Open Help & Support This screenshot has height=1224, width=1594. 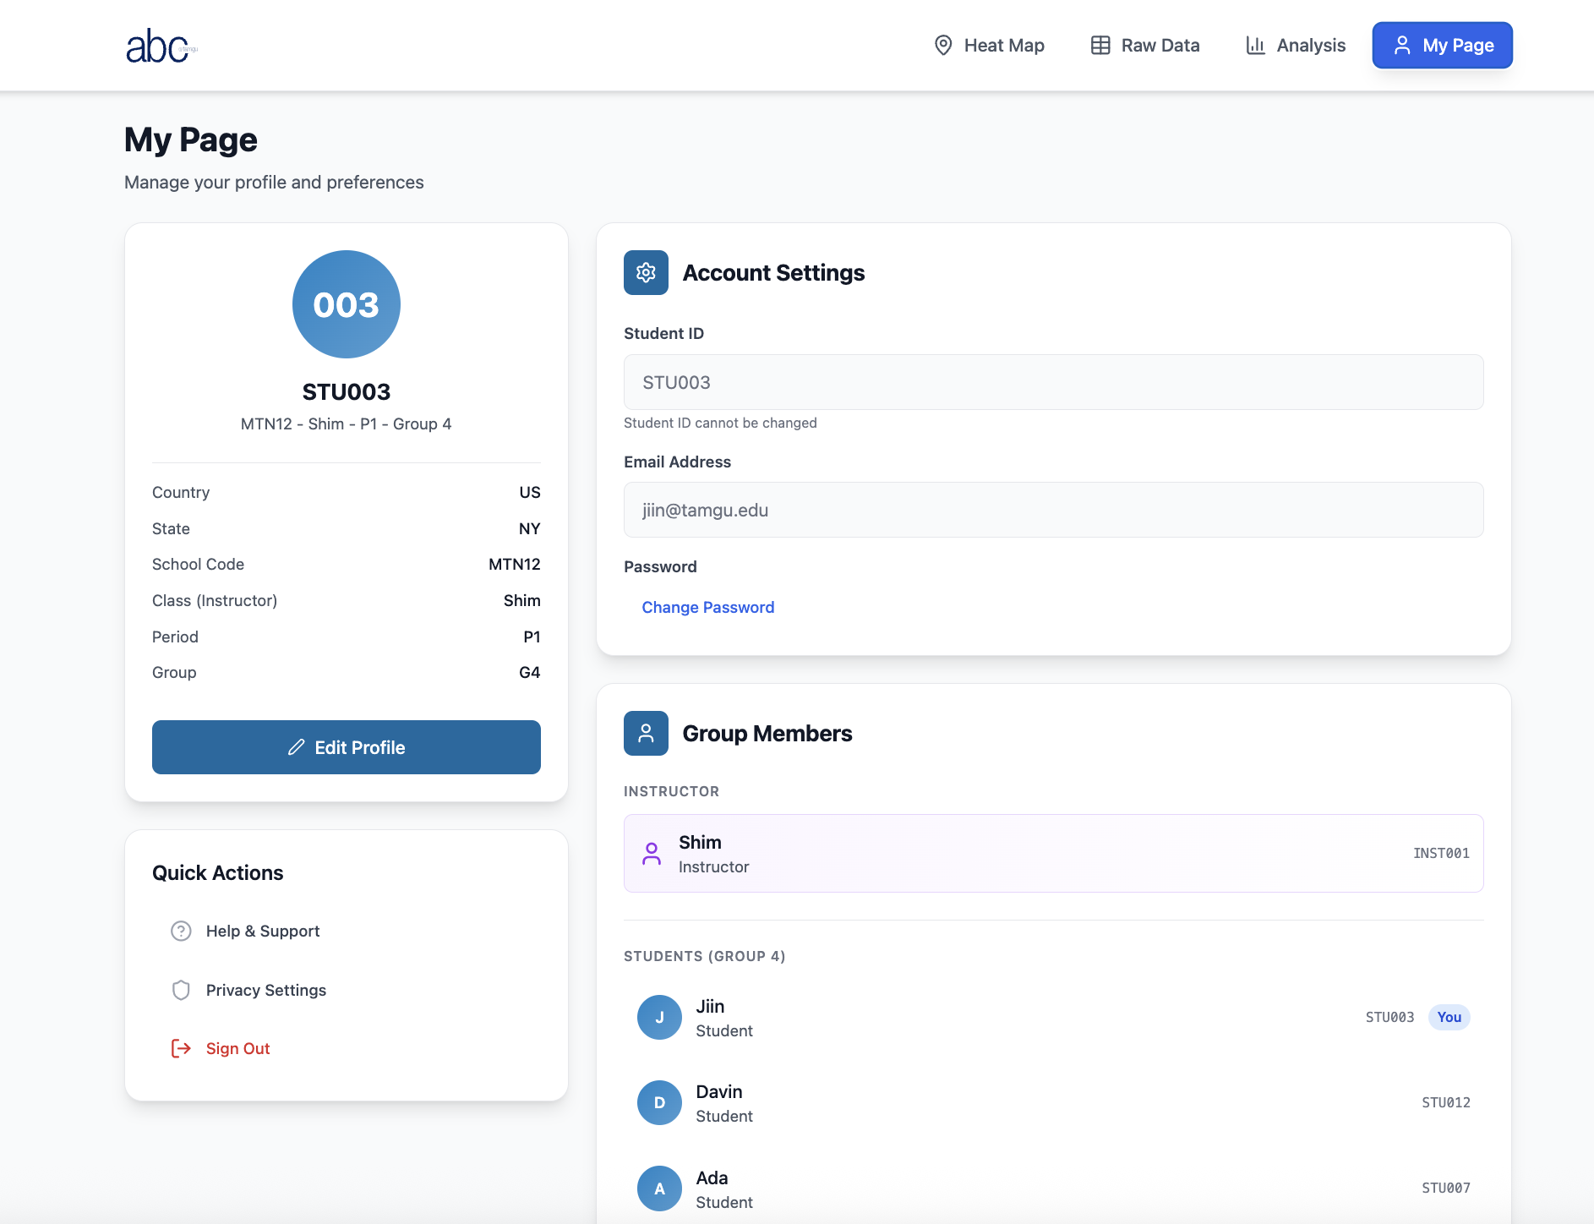point(262,932)
